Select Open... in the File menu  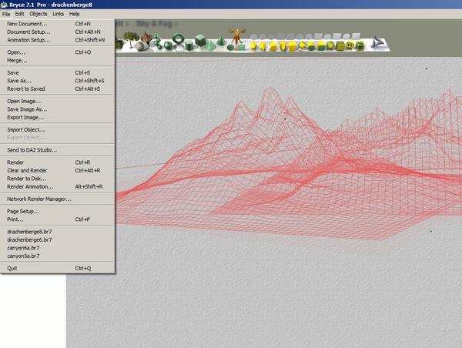coord(57,52)
